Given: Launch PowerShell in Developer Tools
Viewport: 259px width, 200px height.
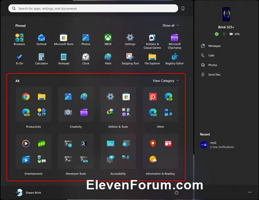Looking at the screenshot, I should pos(84,144).
